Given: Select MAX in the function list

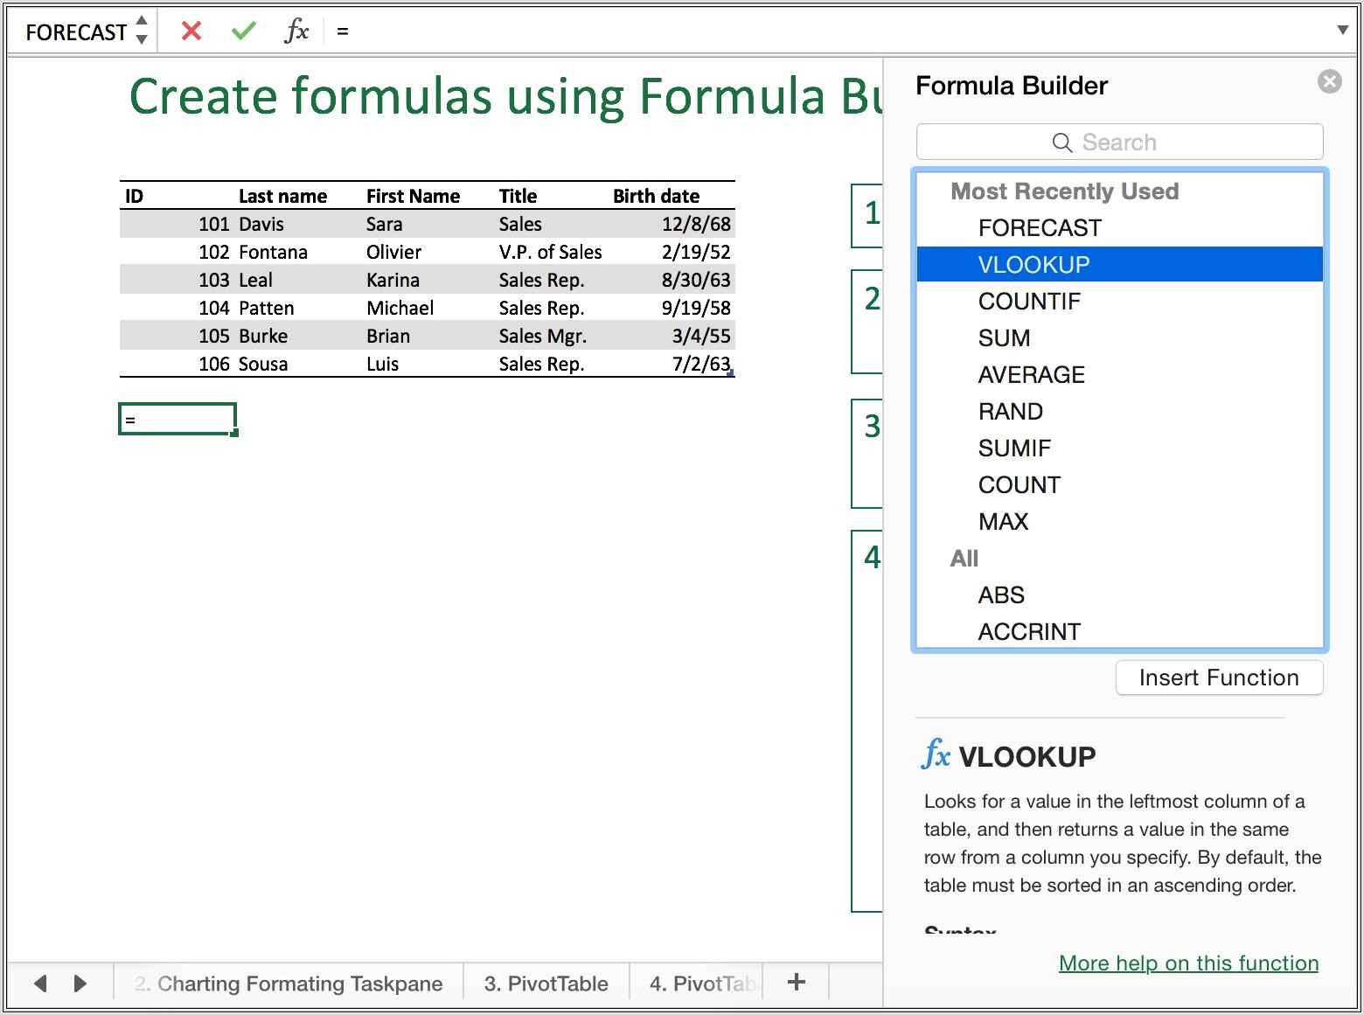Looking at the screenshot, I should coord(1119,522).
